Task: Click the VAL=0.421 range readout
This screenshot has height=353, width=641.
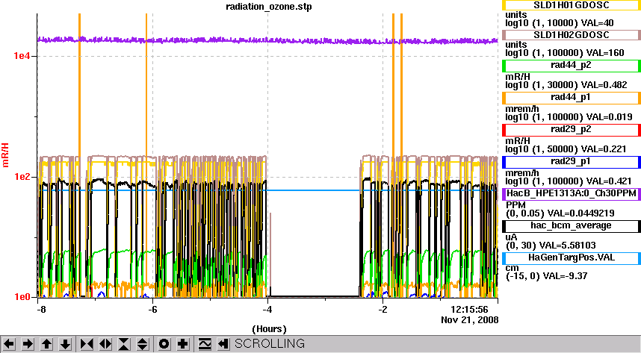Action: click(569, 181)
